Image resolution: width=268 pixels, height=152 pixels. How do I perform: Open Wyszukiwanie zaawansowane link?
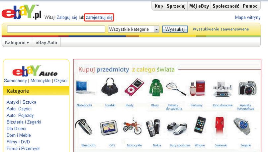[x=221, y=29]
